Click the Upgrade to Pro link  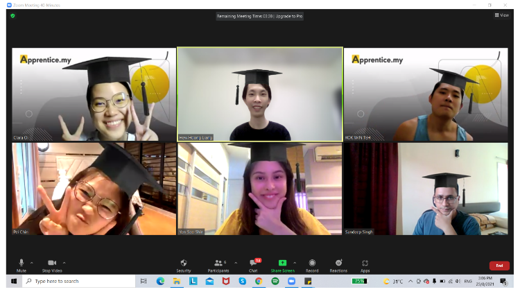point(290,15)
